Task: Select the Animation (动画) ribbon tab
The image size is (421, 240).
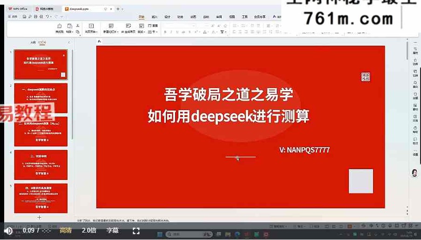Action: [193, 17]
